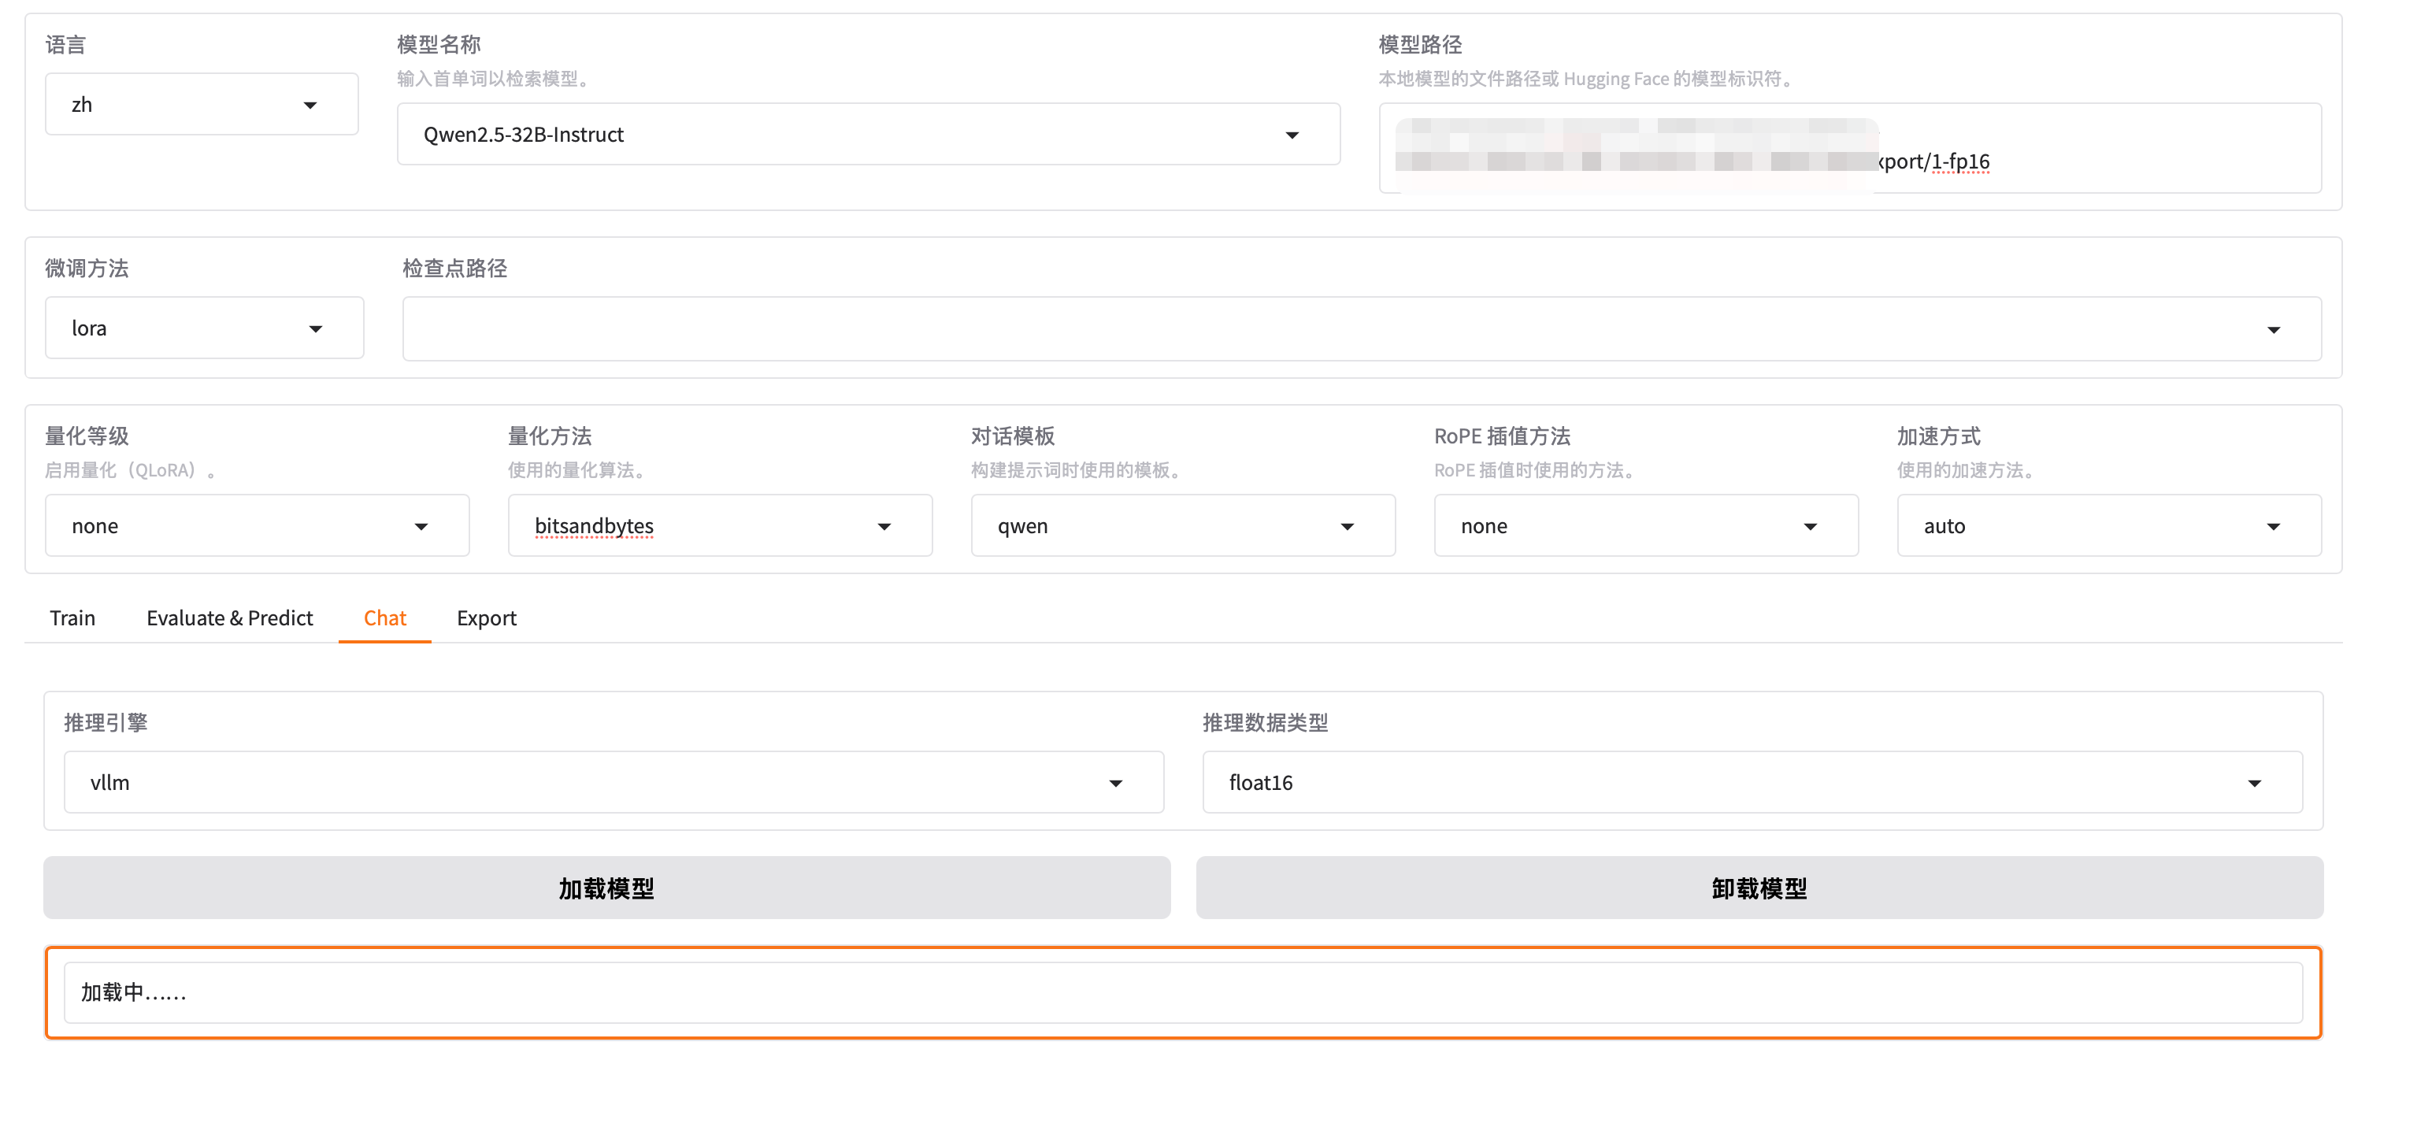
Task: Open the 对话模板 qwen template dropdown
Action: point(1182,525)
